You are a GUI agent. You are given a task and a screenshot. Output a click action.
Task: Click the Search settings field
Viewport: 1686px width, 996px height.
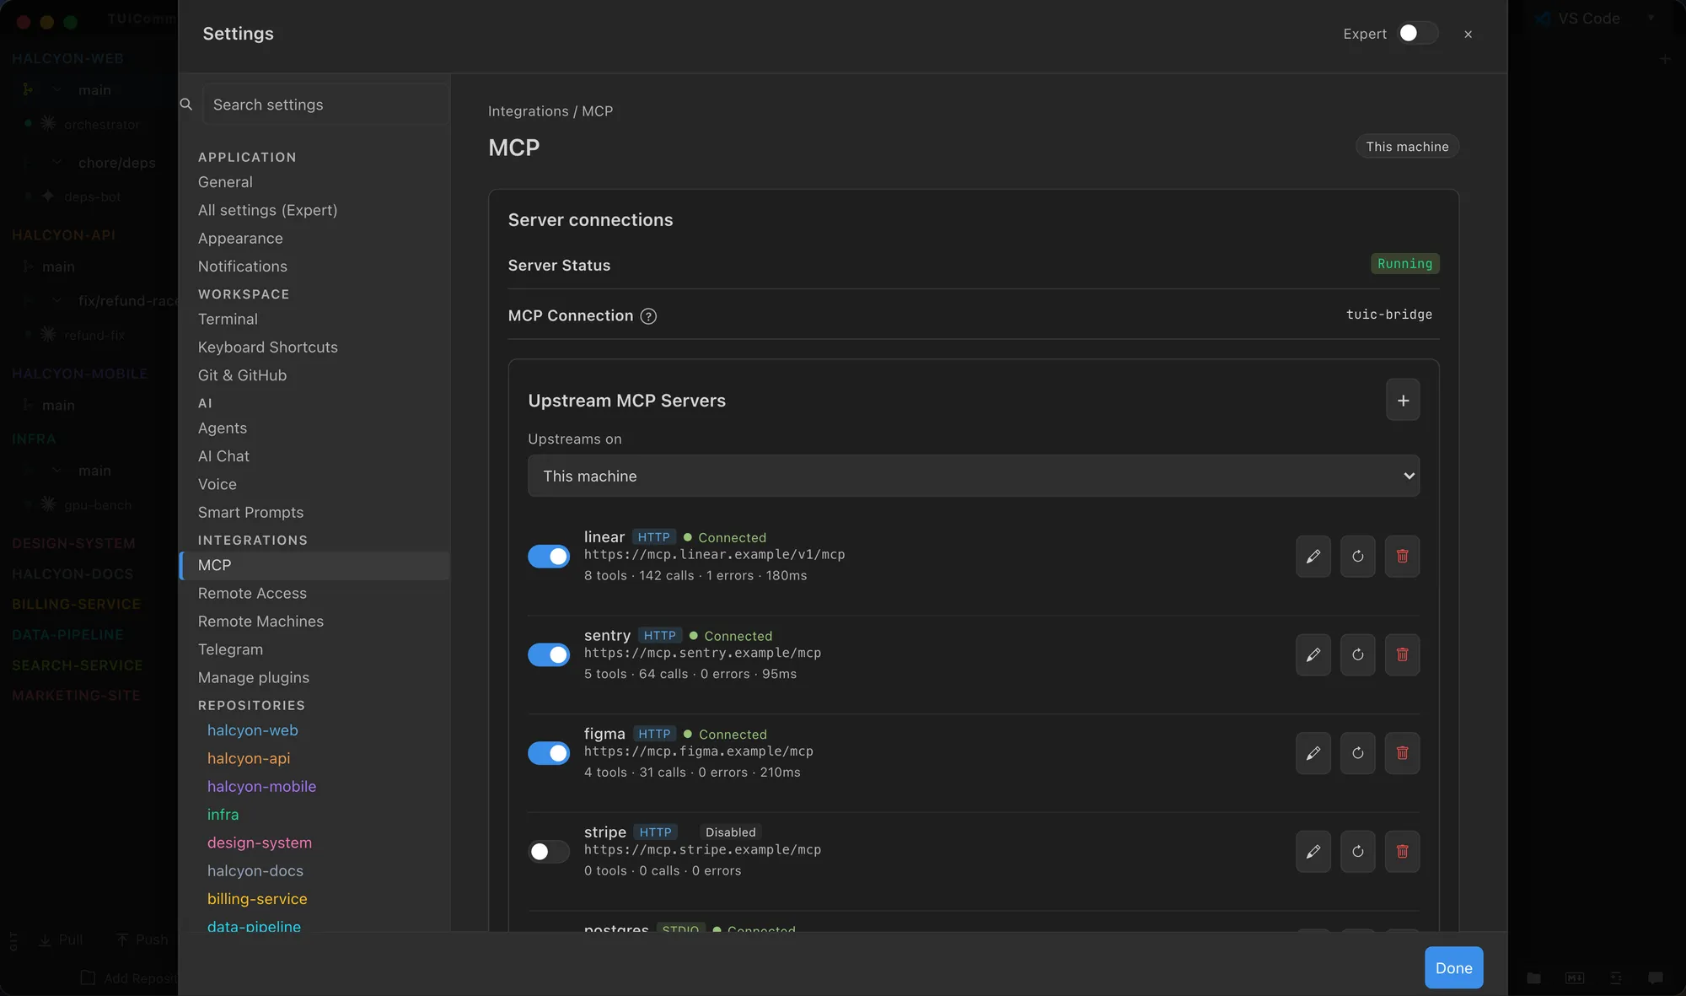click(x=325, y=105)
